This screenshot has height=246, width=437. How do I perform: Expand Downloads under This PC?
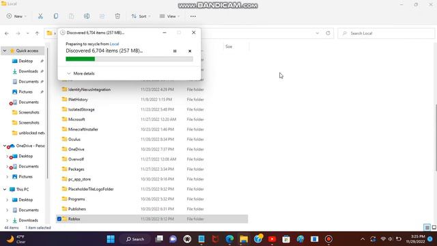point(8,220)
